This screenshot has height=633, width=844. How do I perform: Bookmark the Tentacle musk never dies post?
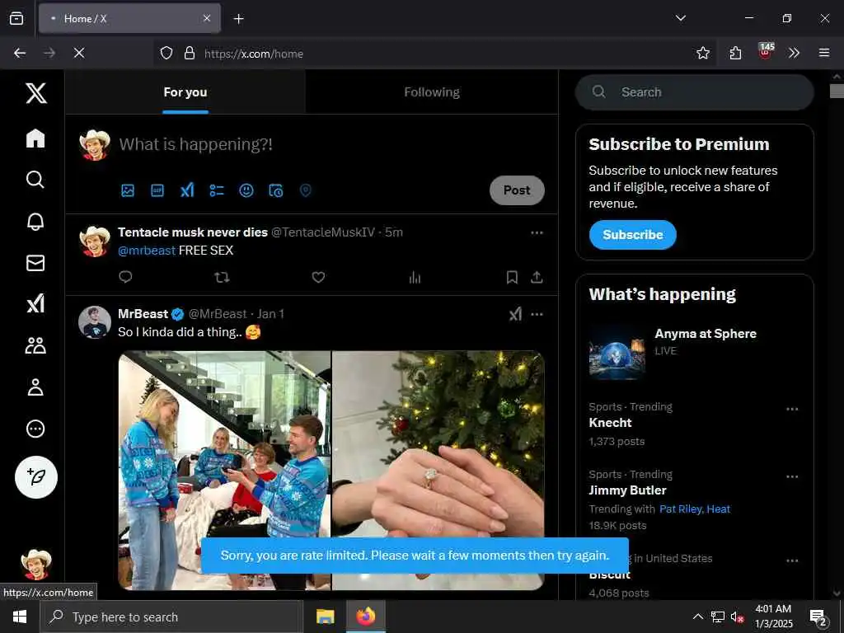(512, 277)
